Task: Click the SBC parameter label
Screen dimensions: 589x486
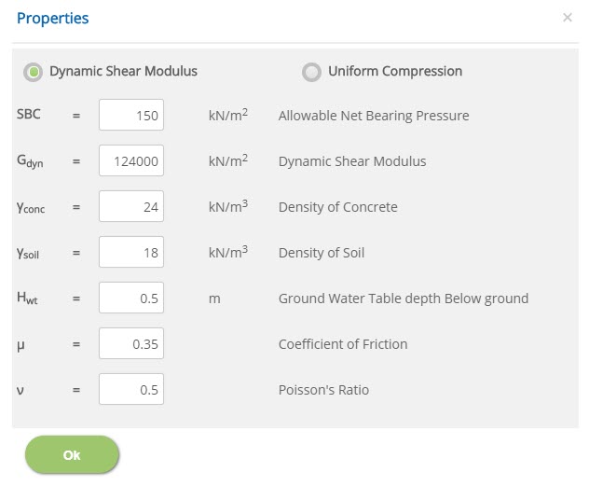Action: coord(29,114)
